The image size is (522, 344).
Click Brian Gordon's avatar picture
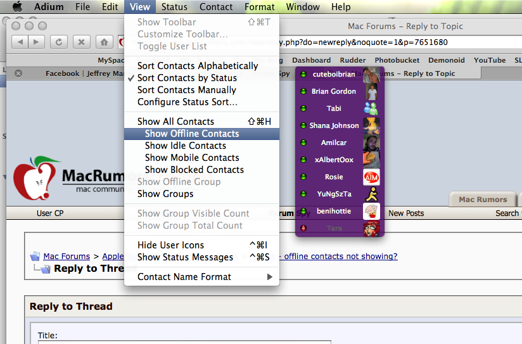click(371, 91)
